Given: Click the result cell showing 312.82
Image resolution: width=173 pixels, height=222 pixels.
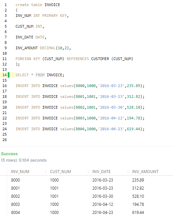Looking at the screenshot, I should tap(138, 188).
